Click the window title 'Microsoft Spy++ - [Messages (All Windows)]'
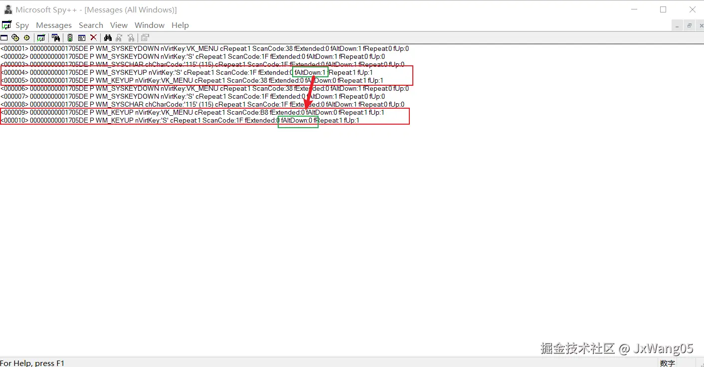704x367 pixels. point(96,9)
